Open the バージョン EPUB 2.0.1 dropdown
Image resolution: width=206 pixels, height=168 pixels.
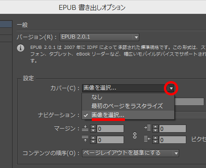(x=99, y=37)
